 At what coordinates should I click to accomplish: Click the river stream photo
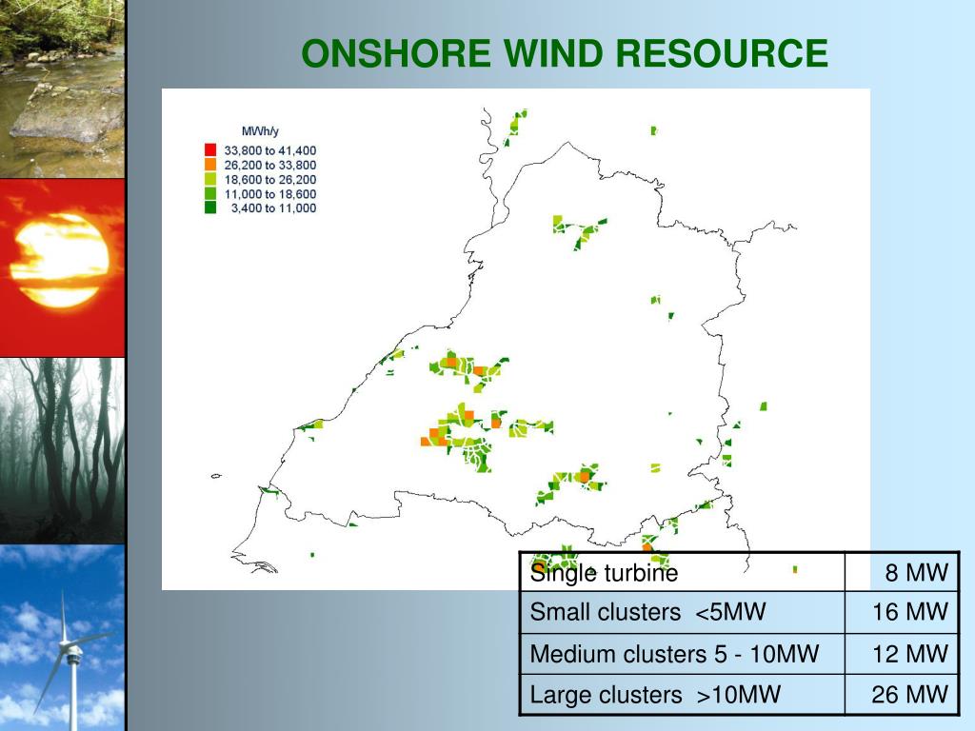(62, 89)
